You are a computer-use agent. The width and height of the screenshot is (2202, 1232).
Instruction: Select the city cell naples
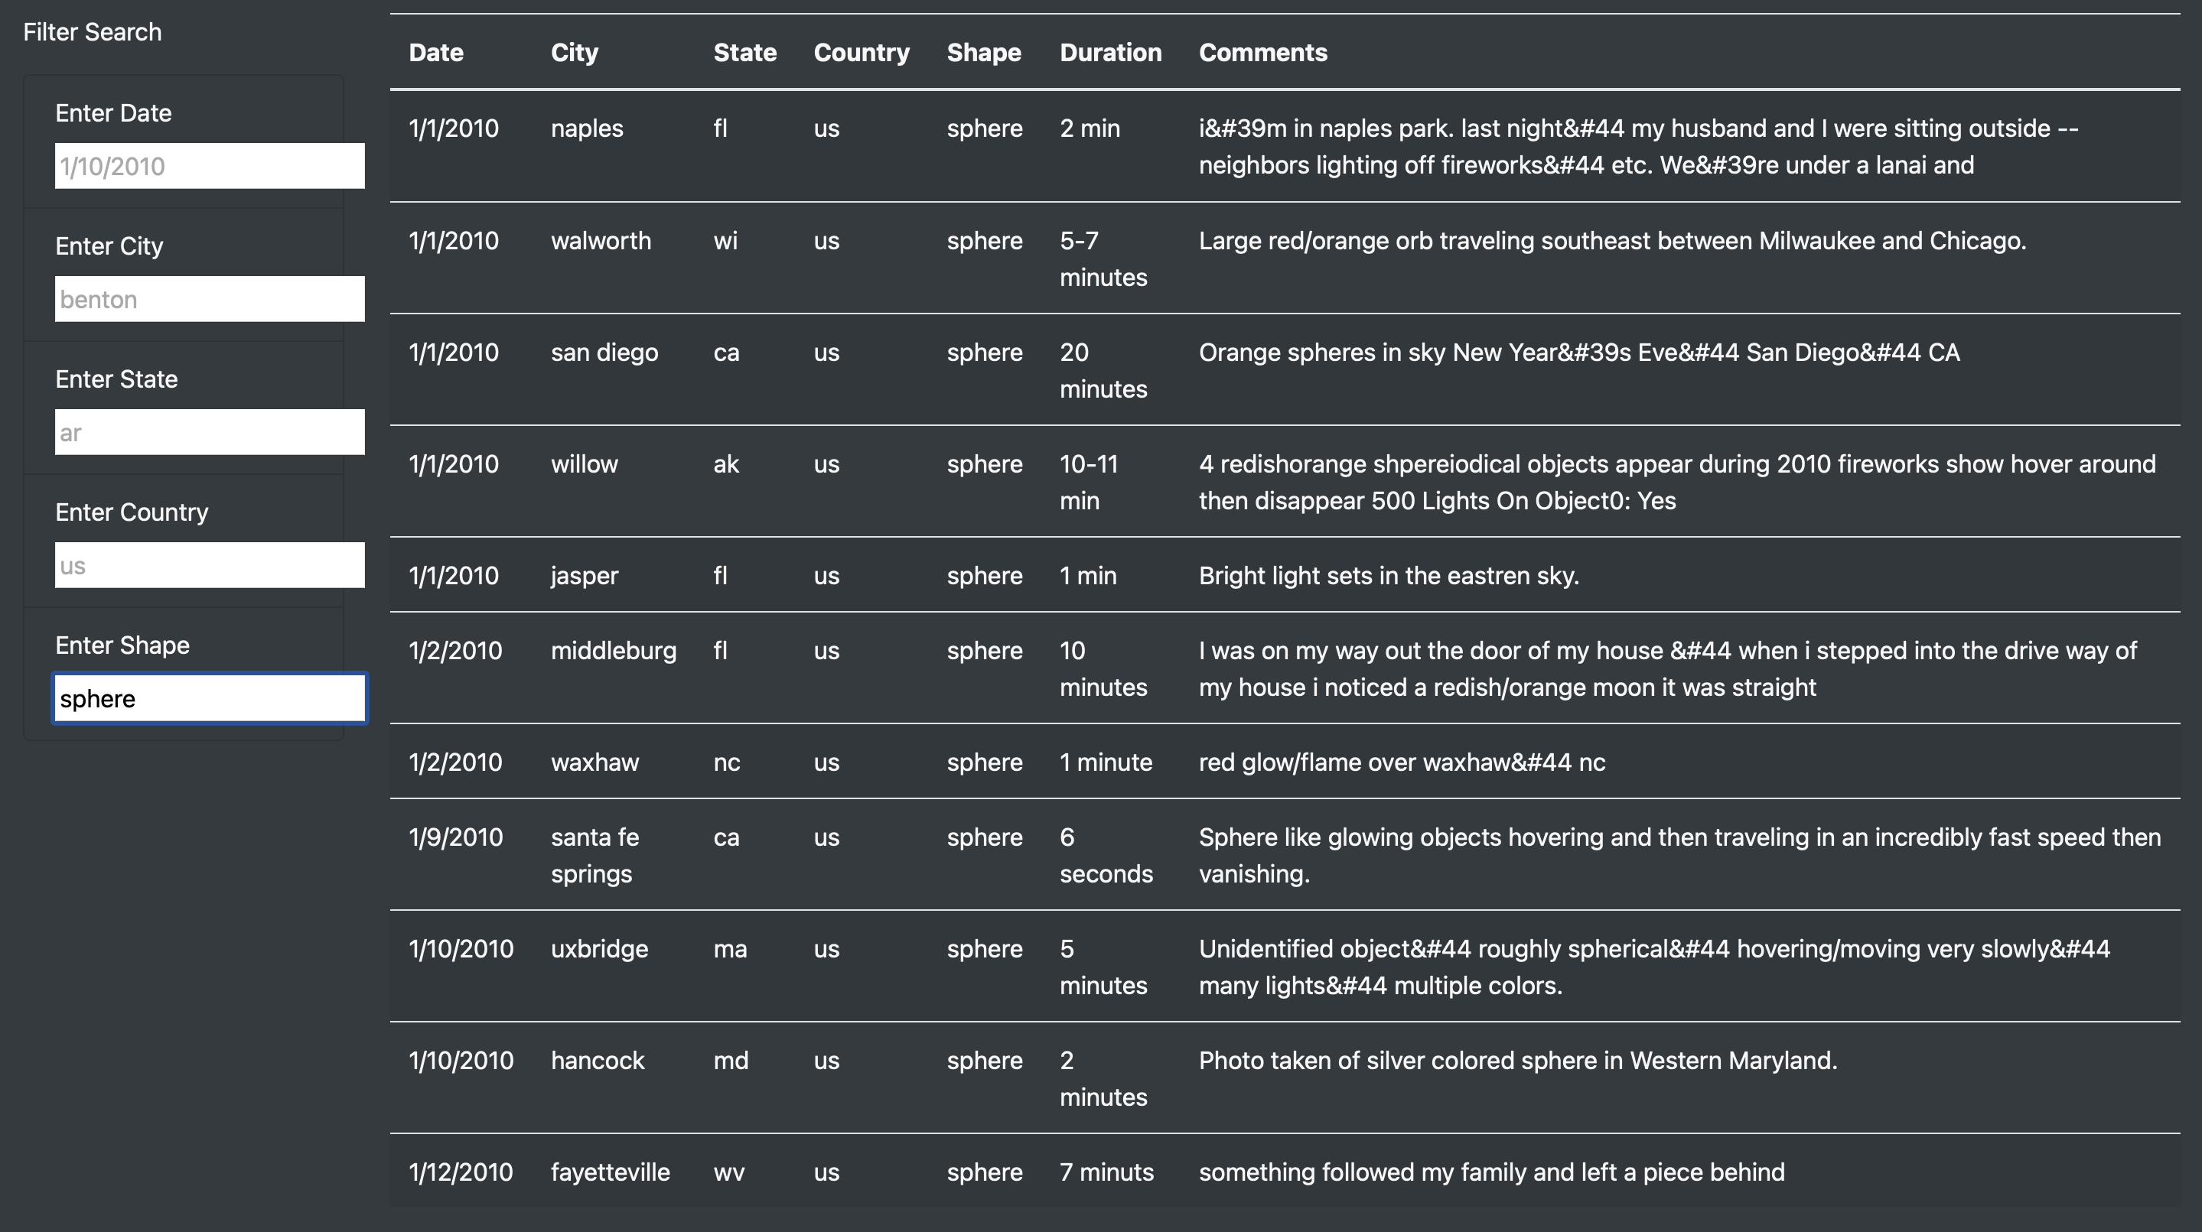coord(586,129)
